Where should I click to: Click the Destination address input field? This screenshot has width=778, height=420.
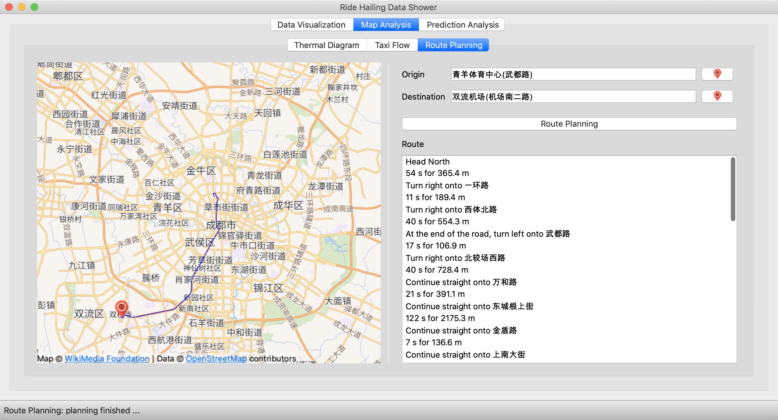coord(573,96)
